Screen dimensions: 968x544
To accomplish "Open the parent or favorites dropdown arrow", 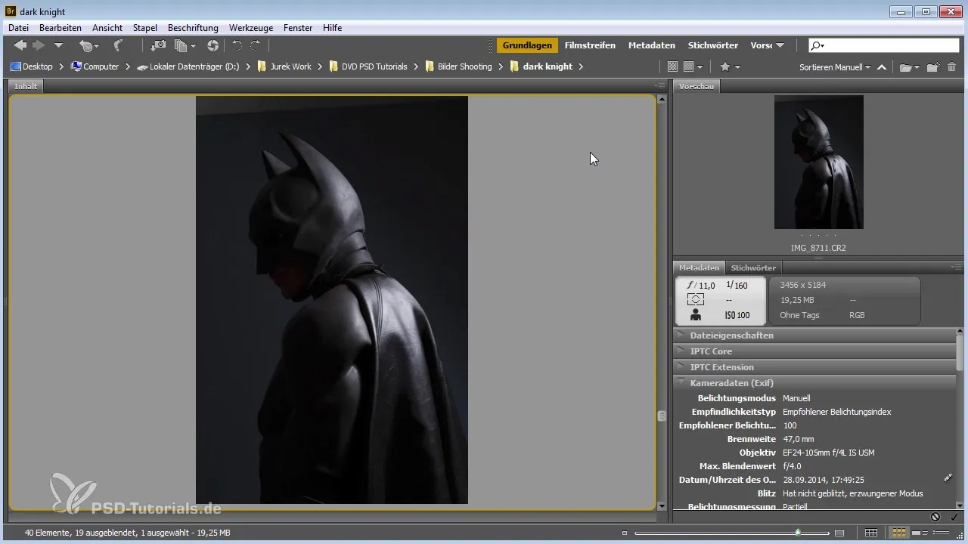I will pos(58,46).
